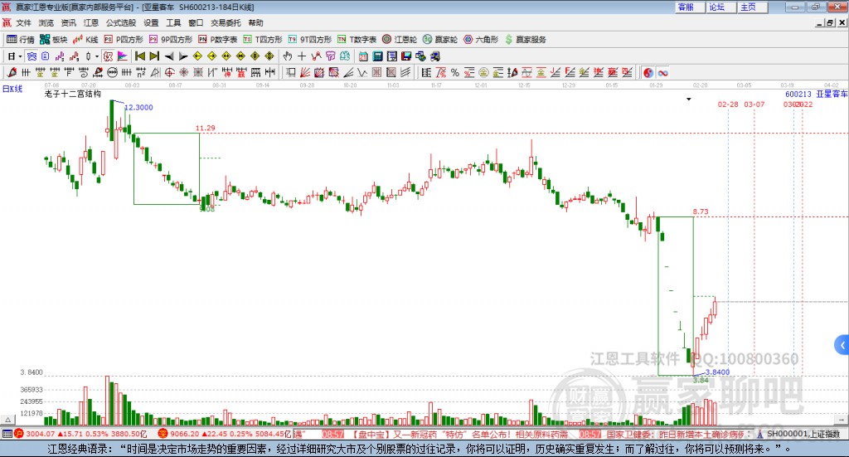The width and height of the screenshot is (849, 457).
Task: Open the 浏览 menu
Action: [46, 22]
